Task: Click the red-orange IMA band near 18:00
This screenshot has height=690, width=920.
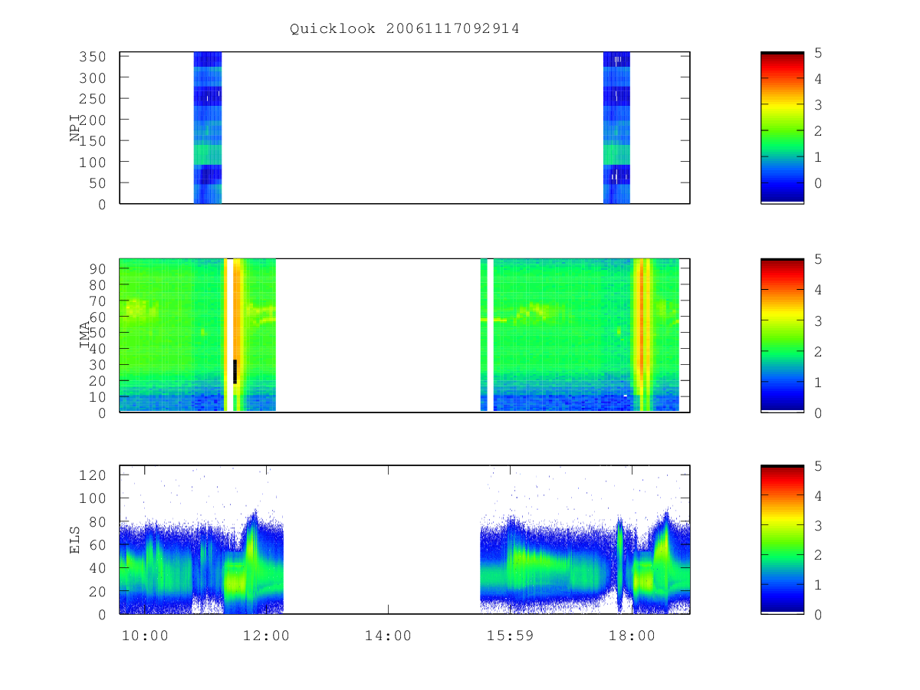Action: click(642, 335)
